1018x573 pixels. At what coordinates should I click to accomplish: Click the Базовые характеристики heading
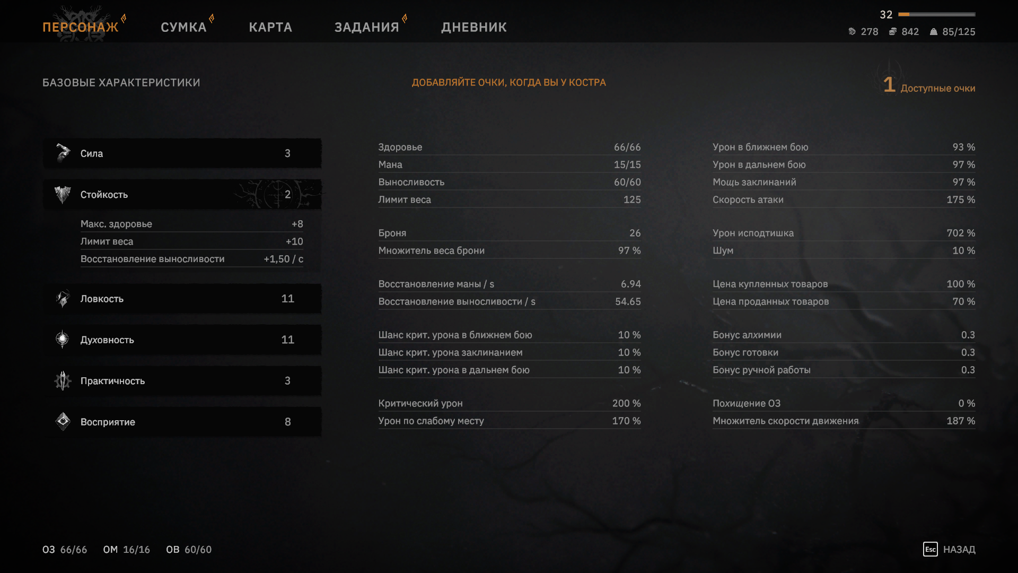pyautogui.click(x=121, y=83)
